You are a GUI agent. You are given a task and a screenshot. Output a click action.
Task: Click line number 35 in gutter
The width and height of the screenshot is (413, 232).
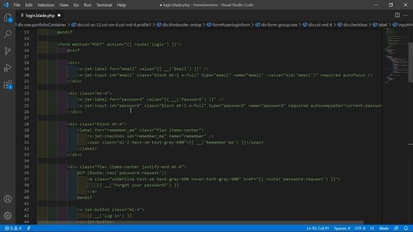[26, 167]
